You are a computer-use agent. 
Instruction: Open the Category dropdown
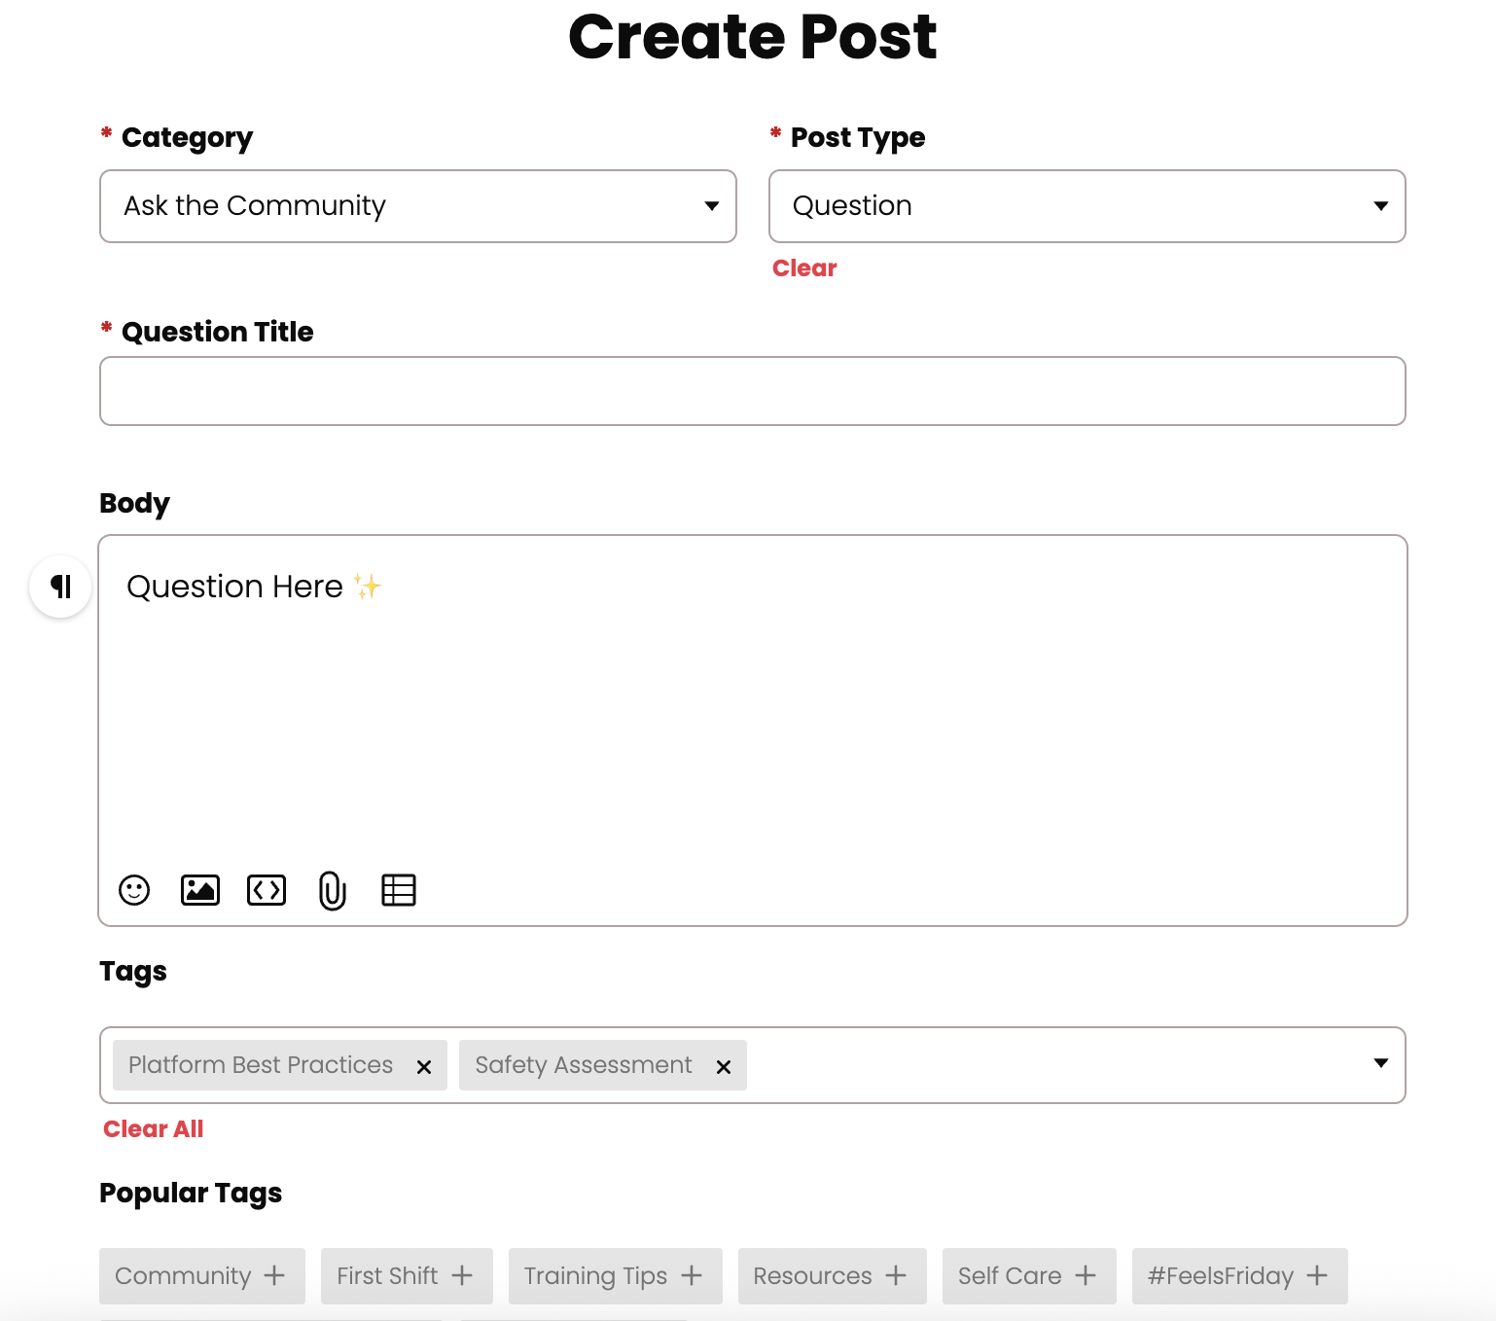tap(418, 206)
